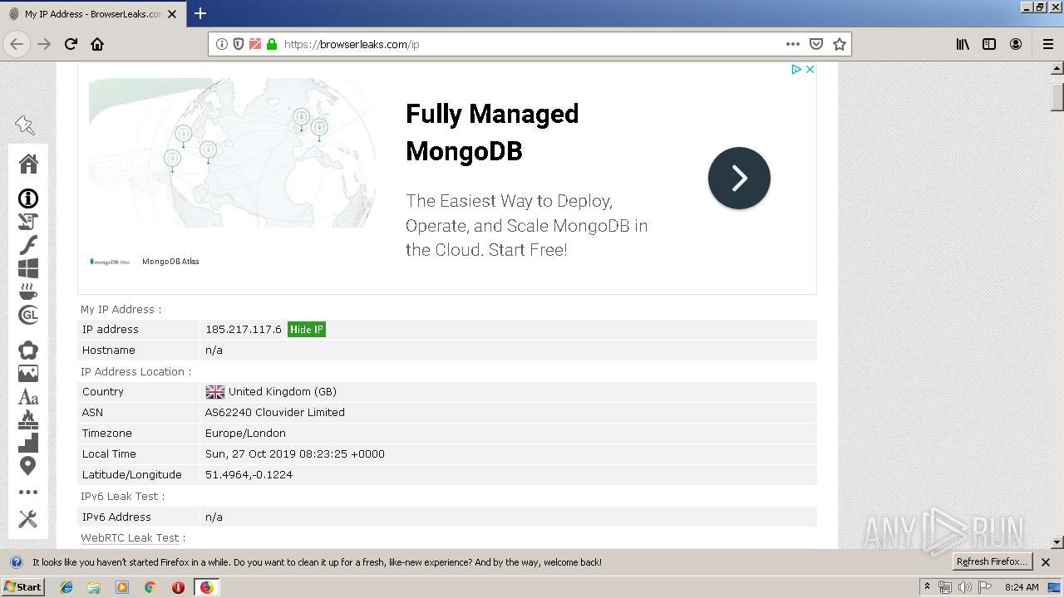Open a new tab with plus button
This screenshot has width=1064, height=598.
coord(200,13)
